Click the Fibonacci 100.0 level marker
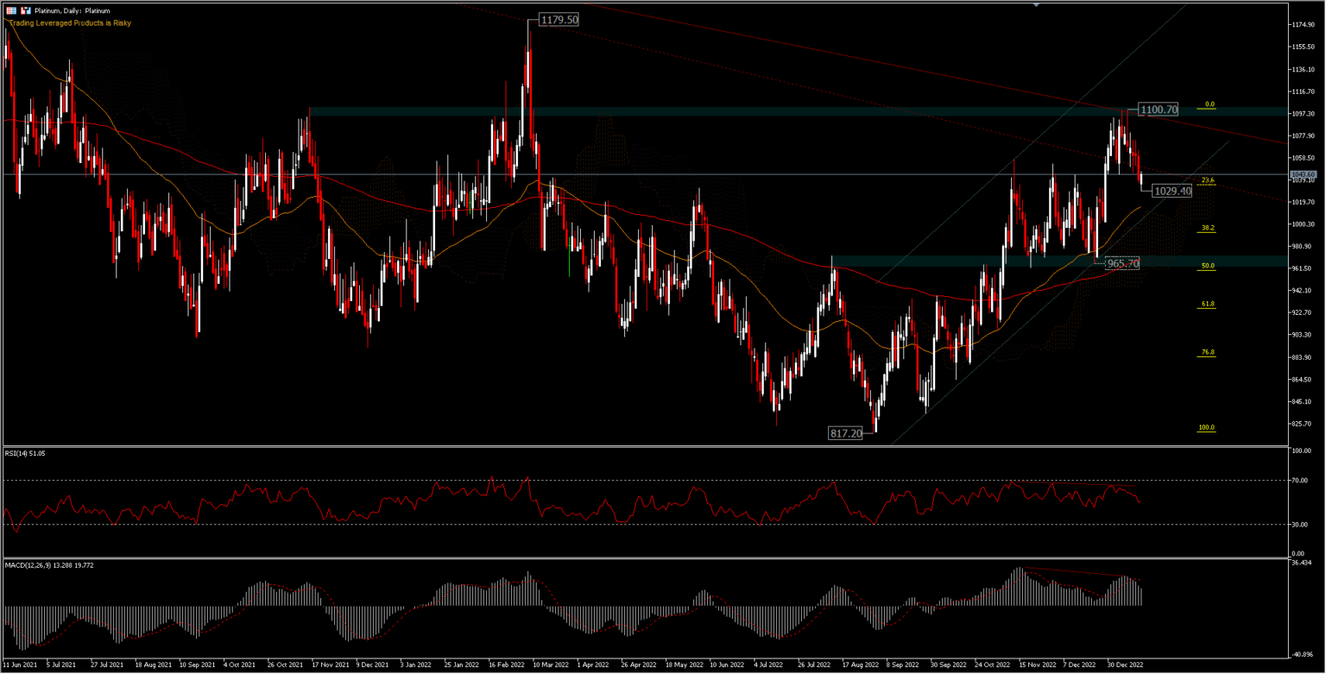Viewport: 1326px width, 674px height. [x=1206, y=428]
